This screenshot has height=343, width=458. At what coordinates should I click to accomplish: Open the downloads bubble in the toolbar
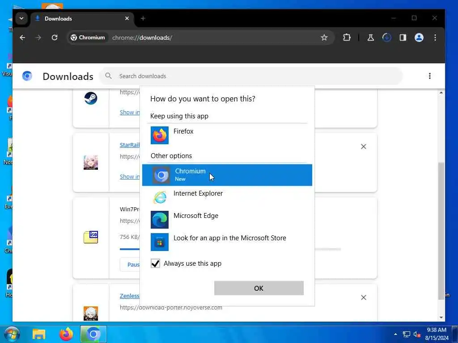(387, 38)
